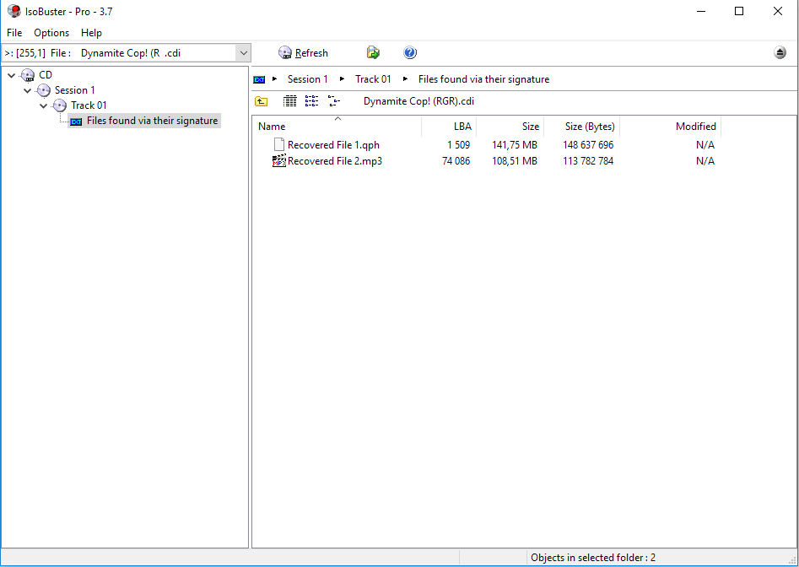Viewport: 799px width, 567px height.
Task: Click the extract/export green arrow toolbar icon
Action: coord(373,52)
